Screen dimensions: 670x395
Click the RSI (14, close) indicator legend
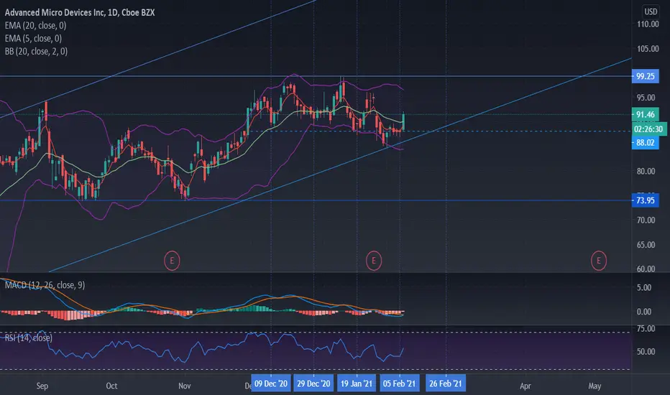click(29, 338)
